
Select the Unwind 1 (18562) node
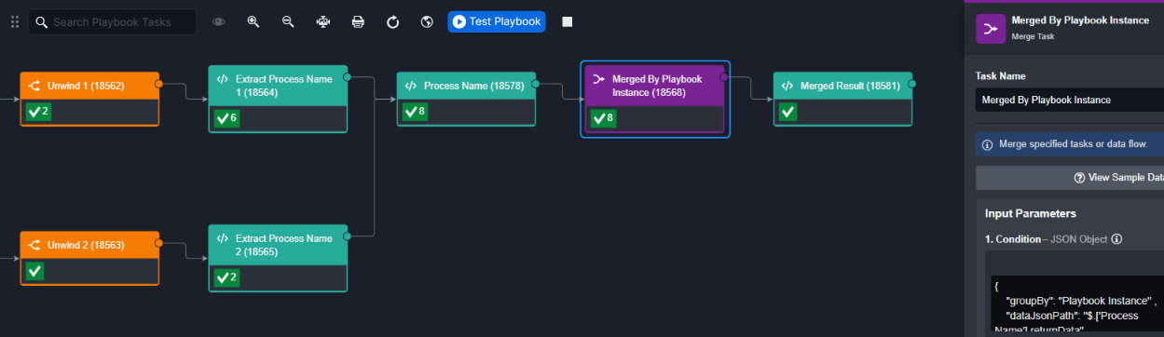click(x=89, y=99)
